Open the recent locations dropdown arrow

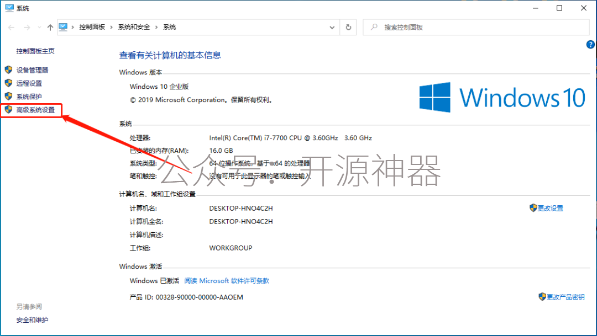click(x=39, y=28)
